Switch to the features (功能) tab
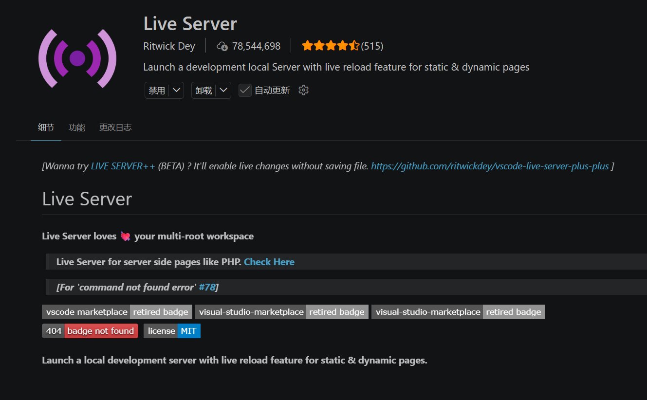647x400 pixels. point(77,127)
